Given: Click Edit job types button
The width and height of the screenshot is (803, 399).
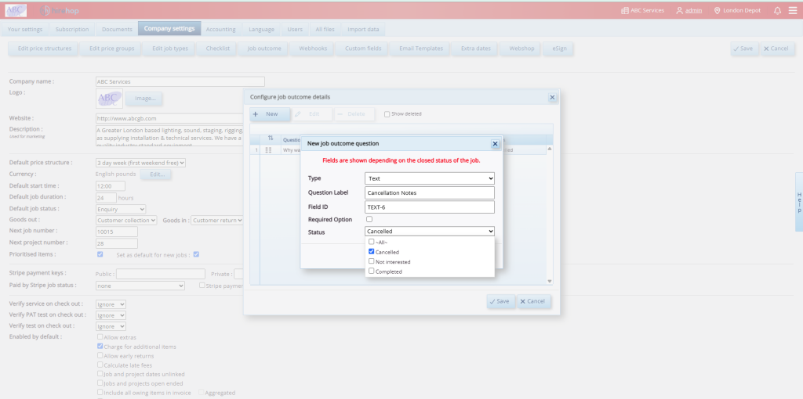Looking at the screenshot, I should pyautogui.click(x=170, y=49).
